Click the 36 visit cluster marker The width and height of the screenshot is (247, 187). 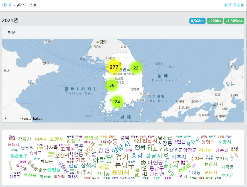[112, 85]
